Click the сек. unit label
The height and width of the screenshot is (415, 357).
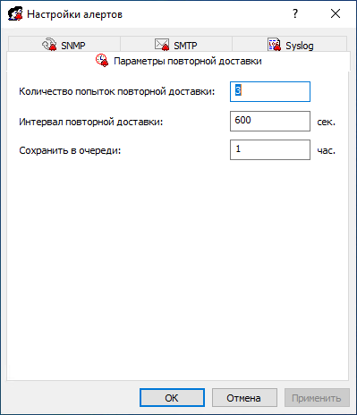(326, 122)
